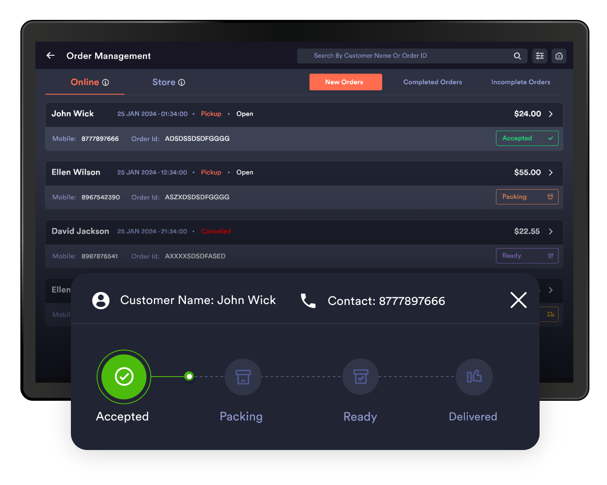The image size is (607, 485).
Task: Expand Ellen Wilson's $55.00 order chevron
Action: (551, 173)
